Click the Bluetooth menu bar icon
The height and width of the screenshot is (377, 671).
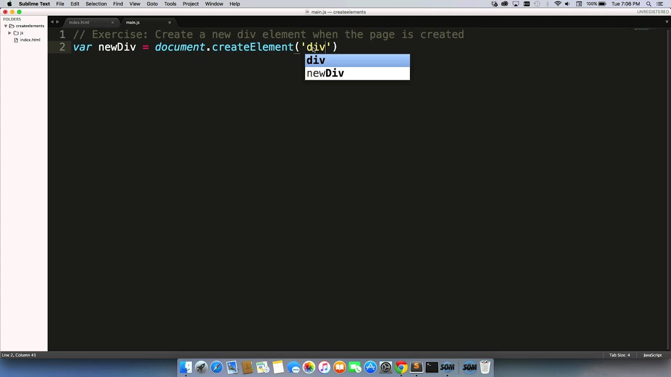[x=547, y=4]
